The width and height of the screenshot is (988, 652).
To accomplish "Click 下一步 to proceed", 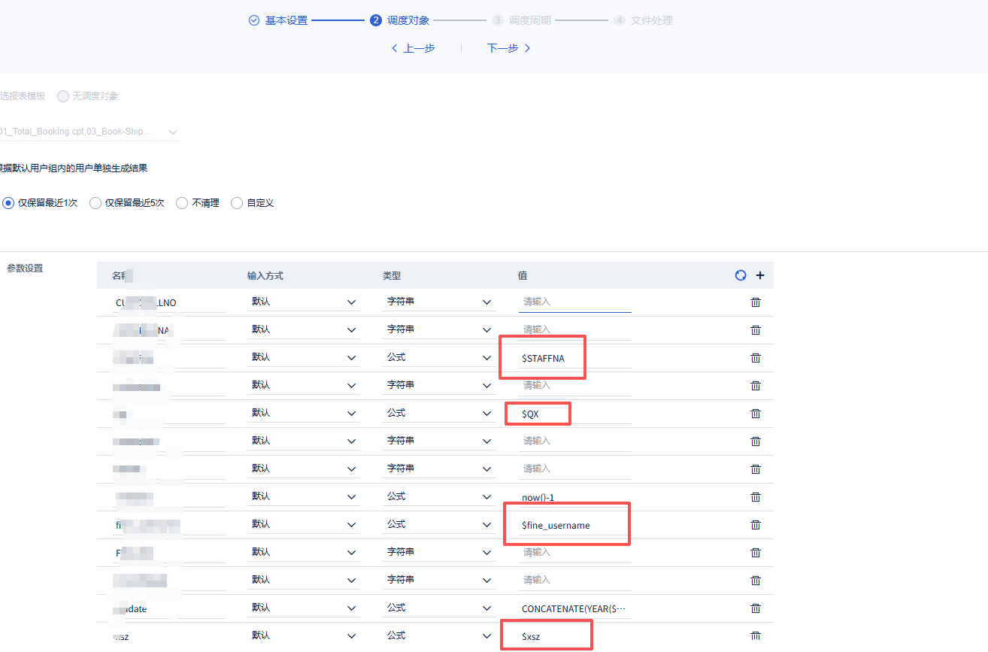I will tap(509, 48).
